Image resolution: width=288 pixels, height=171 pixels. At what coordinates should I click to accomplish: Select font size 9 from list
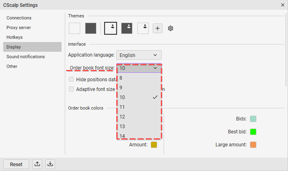click(x=139, y=88)
